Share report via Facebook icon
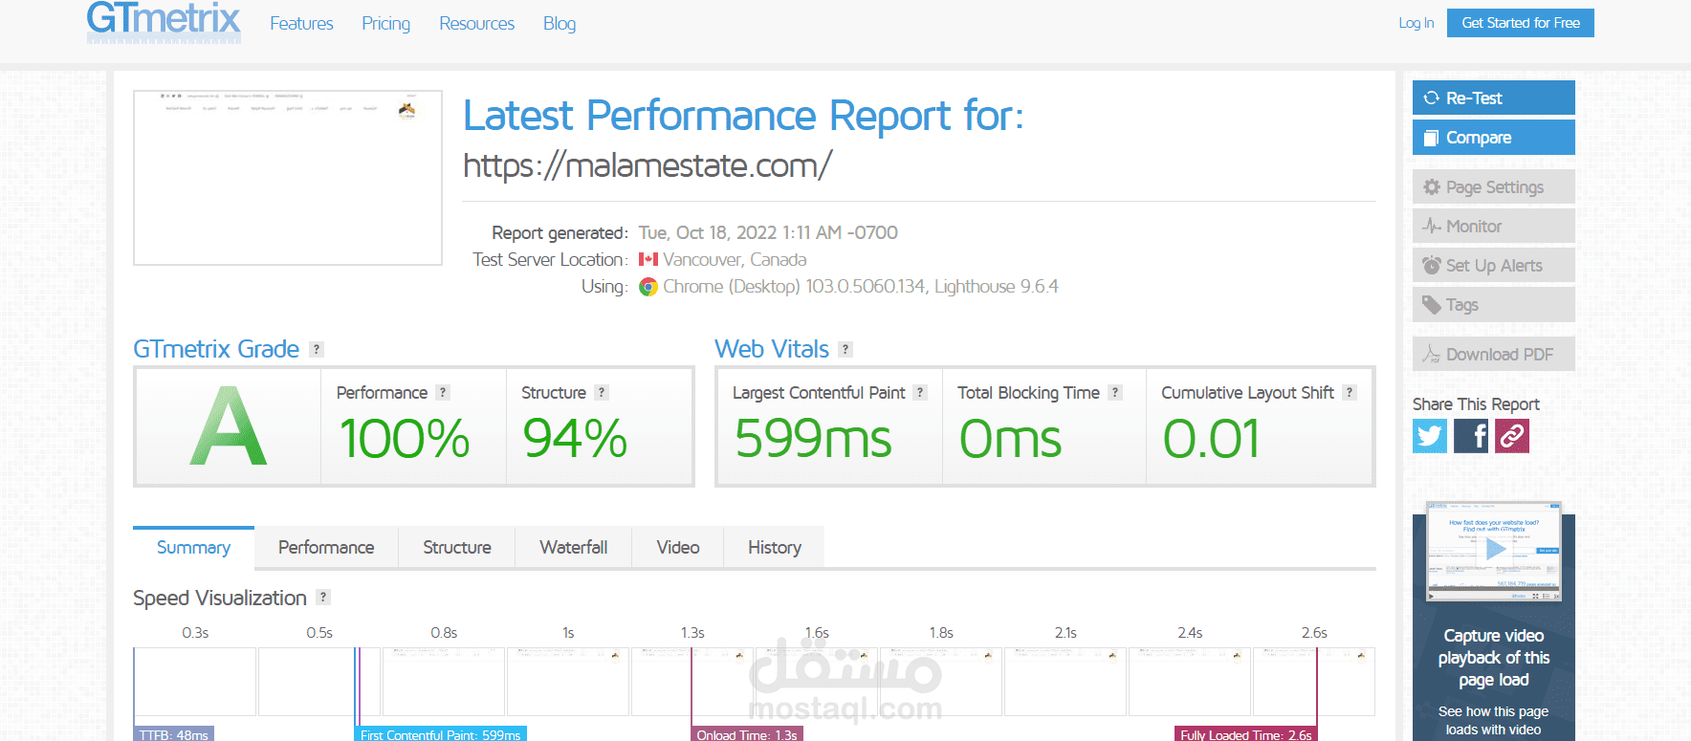The width and height of the screenshot is (1691, 741). pyautogui.click(x=1471, y=436)
